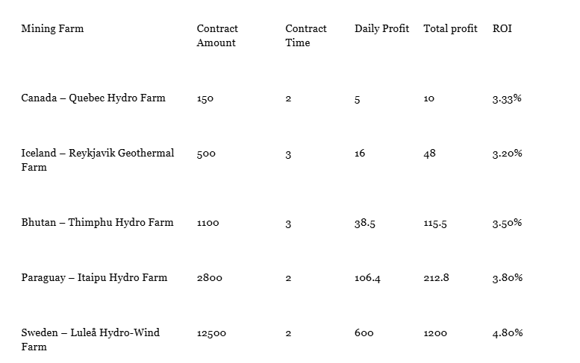Click the Bhutan – Thimphu Hydro Farm name
Viewport: 580px width, 363px height.
click(x=97, y=223)
